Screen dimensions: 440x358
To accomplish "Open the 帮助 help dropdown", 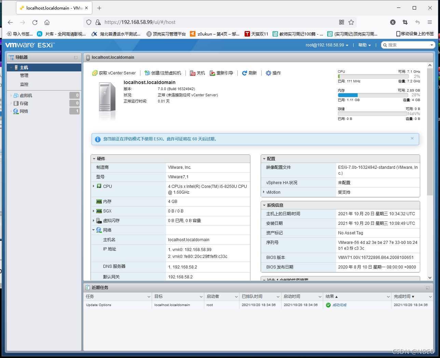I will click(x=365, y=45).
